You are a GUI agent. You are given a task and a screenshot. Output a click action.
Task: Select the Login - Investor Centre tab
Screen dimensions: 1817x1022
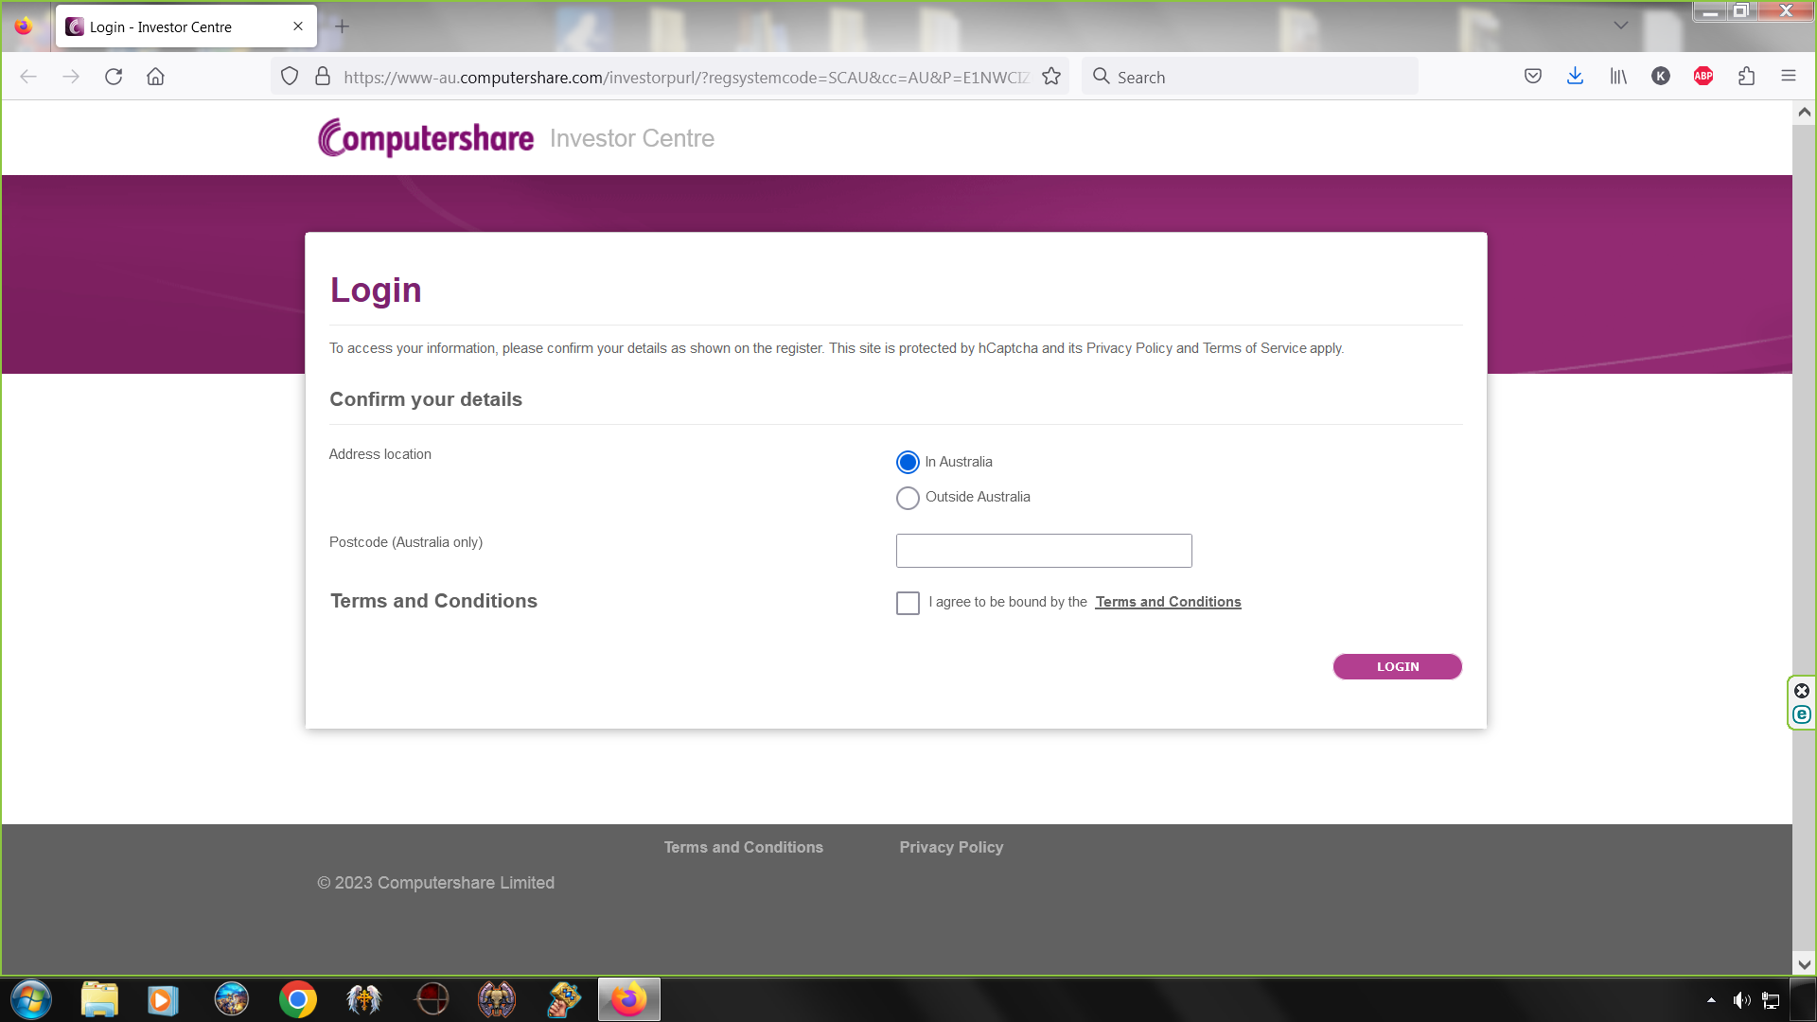coord(186,26)
